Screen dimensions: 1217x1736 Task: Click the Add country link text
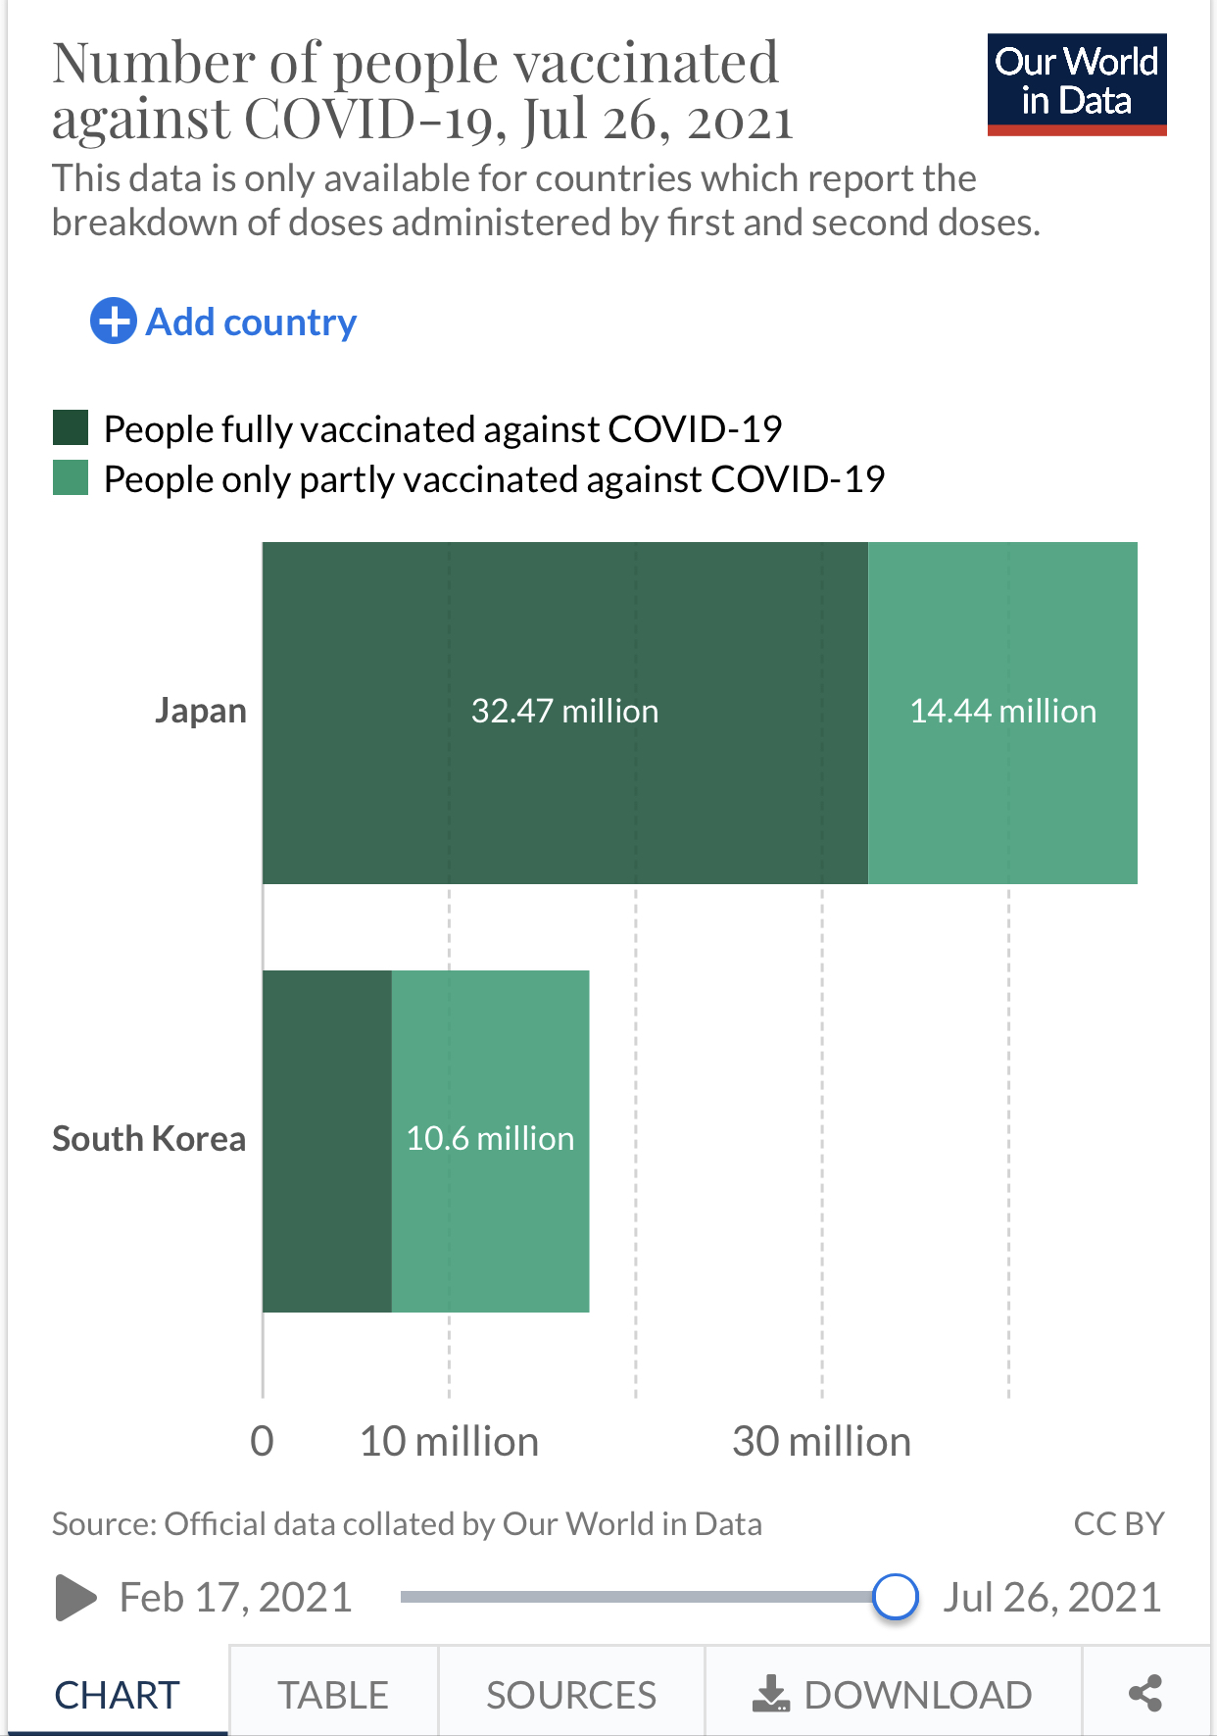pos(251,322)
